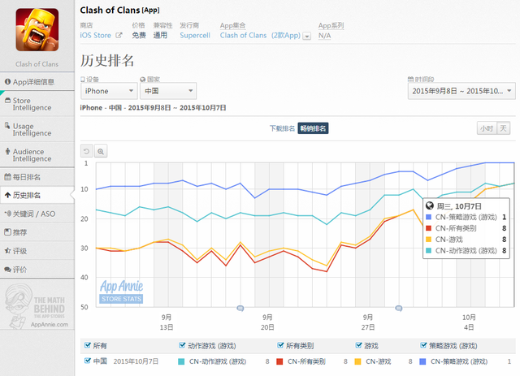Open the Clash of Clans (2款App) collection link

[x=260, y=36]
